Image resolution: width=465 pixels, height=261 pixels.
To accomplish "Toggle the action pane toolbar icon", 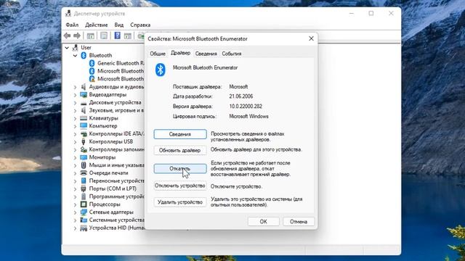I will [x=128, y=36].
